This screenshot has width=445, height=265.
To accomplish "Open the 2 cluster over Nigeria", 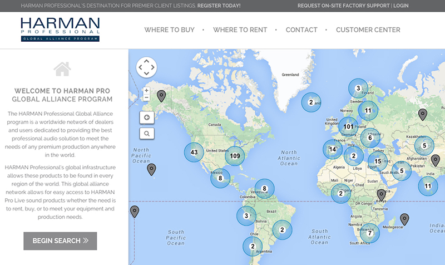I will 341,193.
